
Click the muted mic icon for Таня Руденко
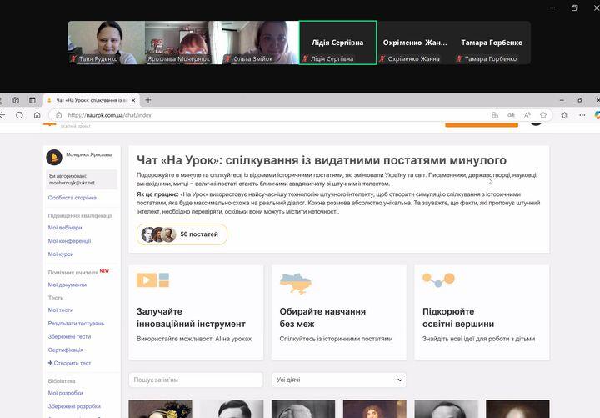click(73, 58)
